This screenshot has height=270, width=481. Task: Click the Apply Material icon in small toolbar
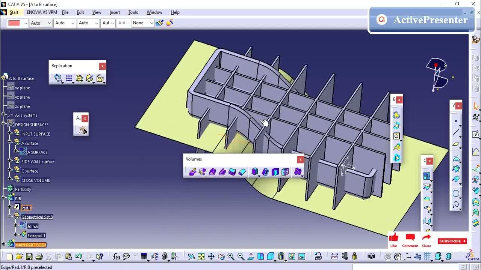tap(83, 130)
